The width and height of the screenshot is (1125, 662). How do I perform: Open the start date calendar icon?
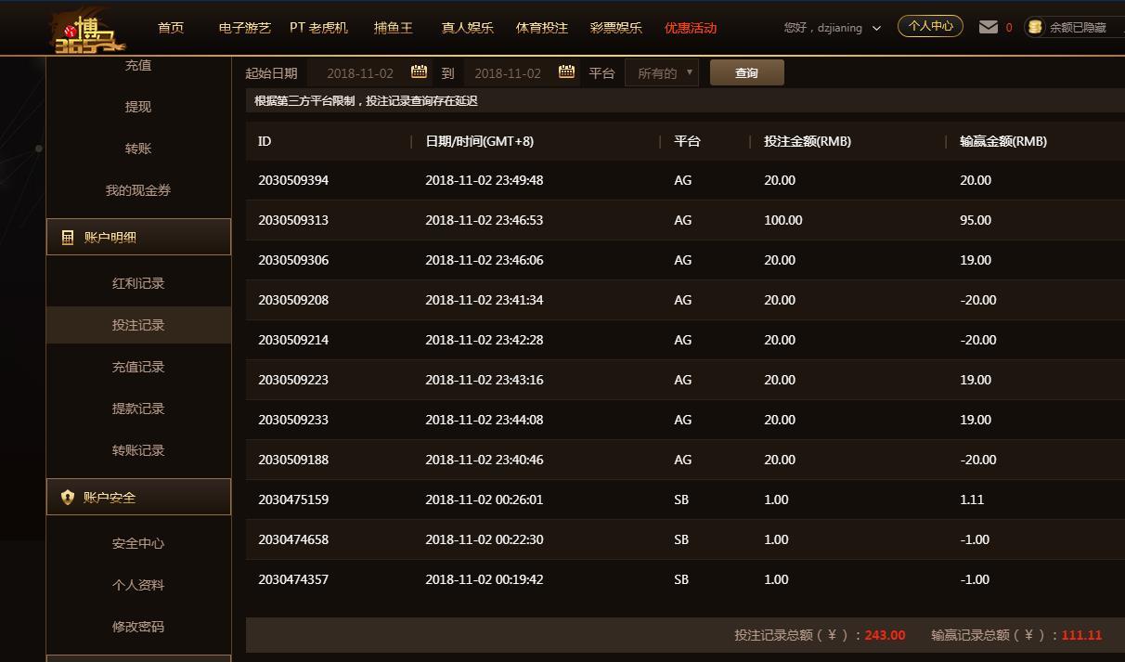click(419, 72)
